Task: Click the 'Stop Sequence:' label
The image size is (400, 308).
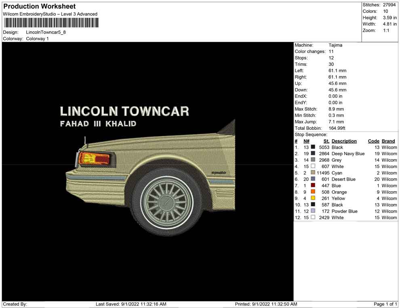Action: [311, 135]
